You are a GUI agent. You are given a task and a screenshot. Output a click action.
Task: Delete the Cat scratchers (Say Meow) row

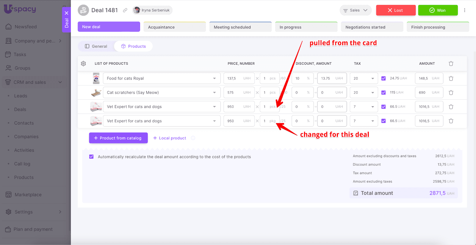(451, 93)
